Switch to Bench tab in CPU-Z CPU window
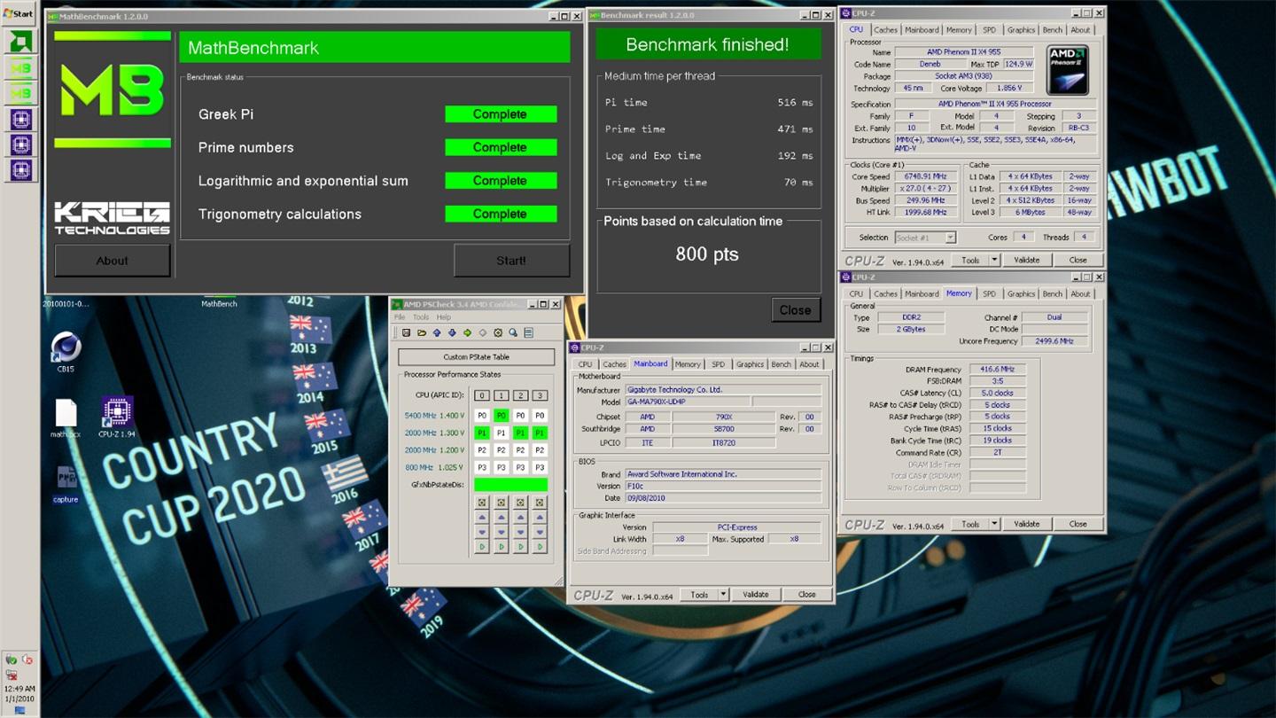This screenshot has height=718, width=1276. (x=1052, y=29)
